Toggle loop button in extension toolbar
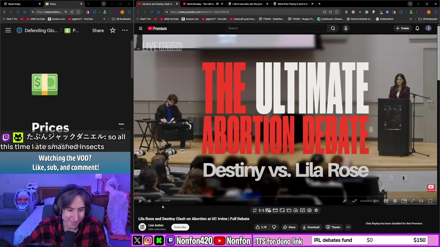 [255, 210]
